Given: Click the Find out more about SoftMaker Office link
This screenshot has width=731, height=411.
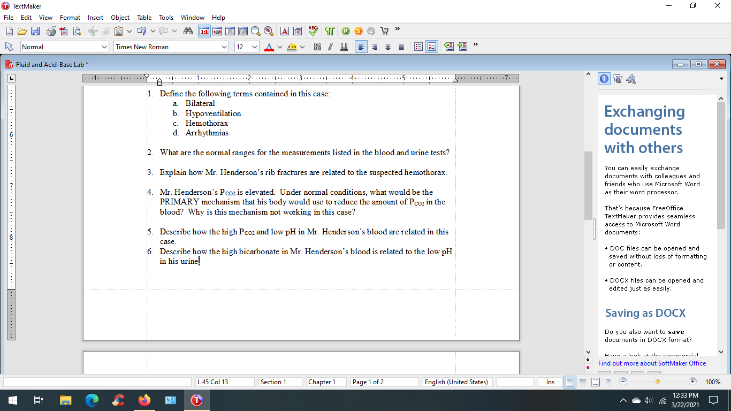Looking at the screenshot, I should pyautogui.click(x=652, y=363).
